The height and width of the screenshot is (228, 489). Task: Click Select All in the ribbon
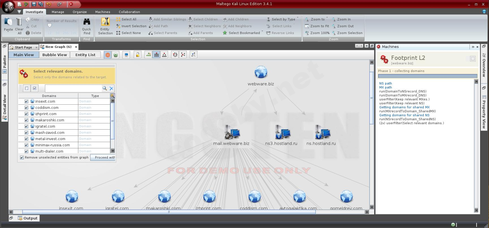[x=126, y=19]
